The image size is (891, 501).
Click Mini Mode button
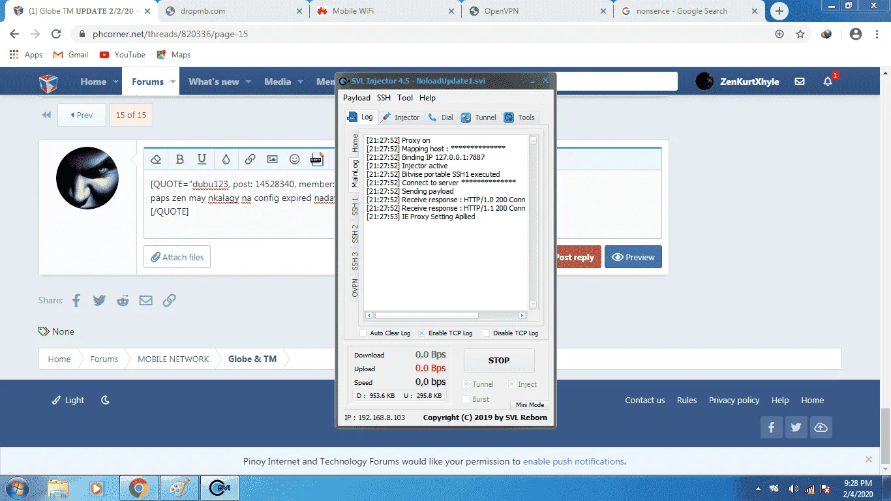pos(530,404)
